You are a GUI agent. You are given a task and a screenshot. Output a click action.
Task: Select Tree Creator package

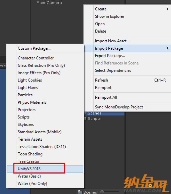(x=45, y=161)
